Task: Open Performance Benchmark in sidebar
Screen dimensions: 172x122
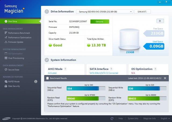Action: pos(19,33)
